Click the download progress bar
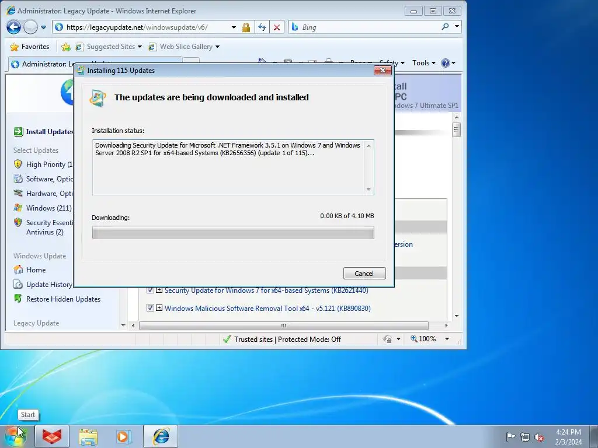This screenshot has width=598, height=448. tap(233, 233)
